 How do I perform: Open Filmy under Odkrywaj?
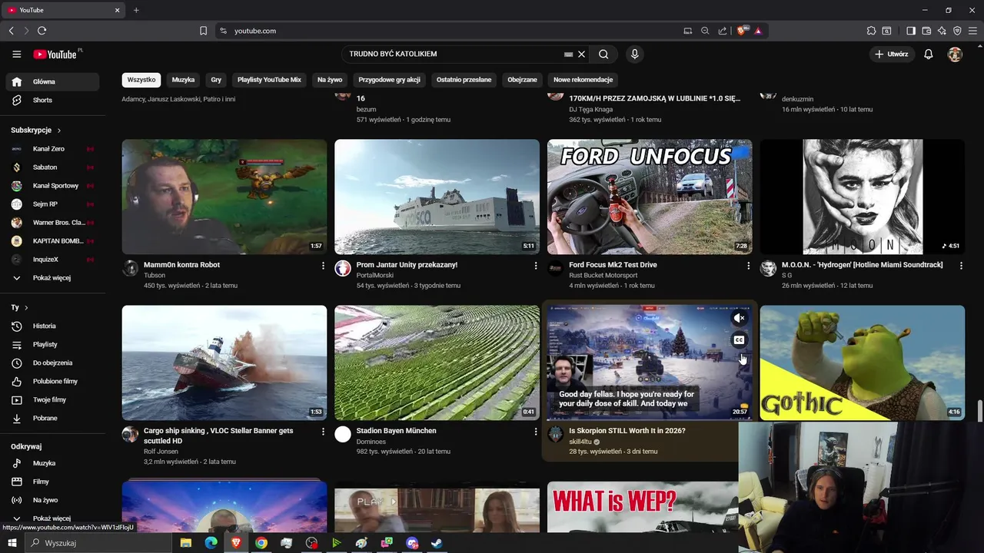tap(52, 482)
